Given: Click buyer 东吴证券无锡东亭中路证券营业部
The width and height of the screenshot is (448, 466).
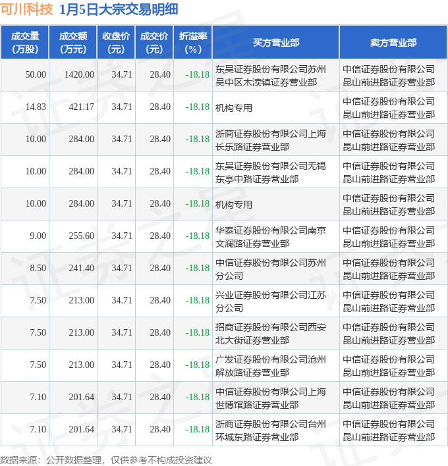Looking at the screenshot, I should (x=271, y=172).
